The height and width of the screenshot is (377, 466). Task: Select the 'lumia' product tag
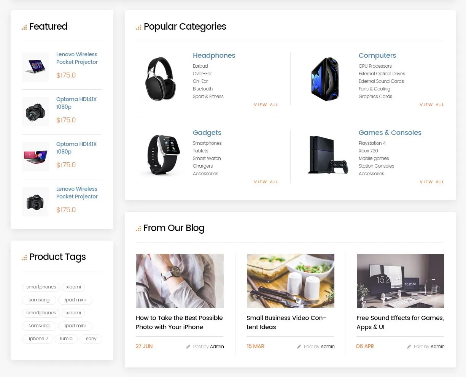tap(66, 339)
